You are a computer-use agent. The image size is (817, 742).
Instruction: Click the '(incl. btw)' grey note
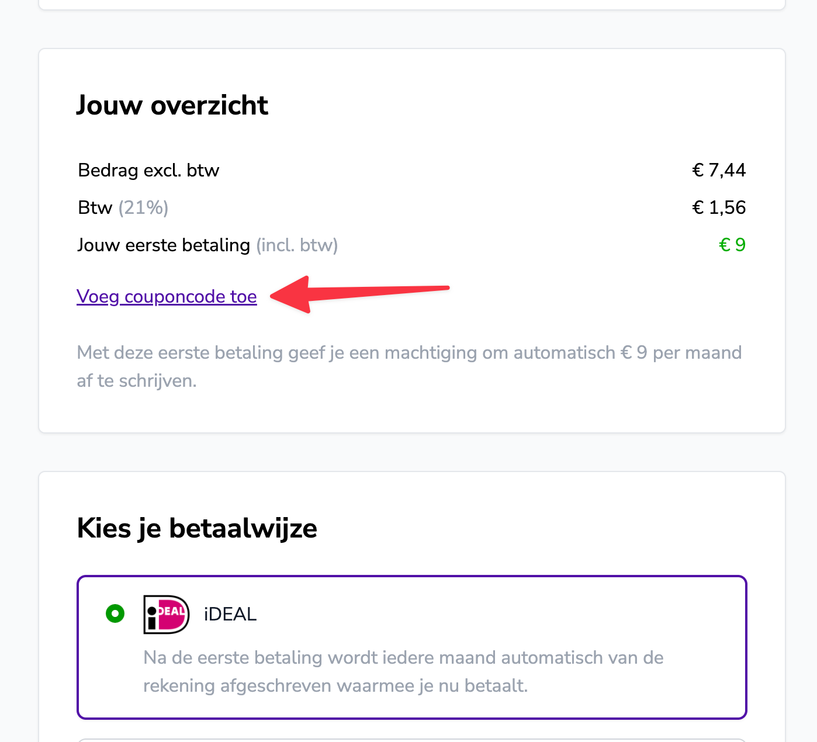tap(297, 245)
